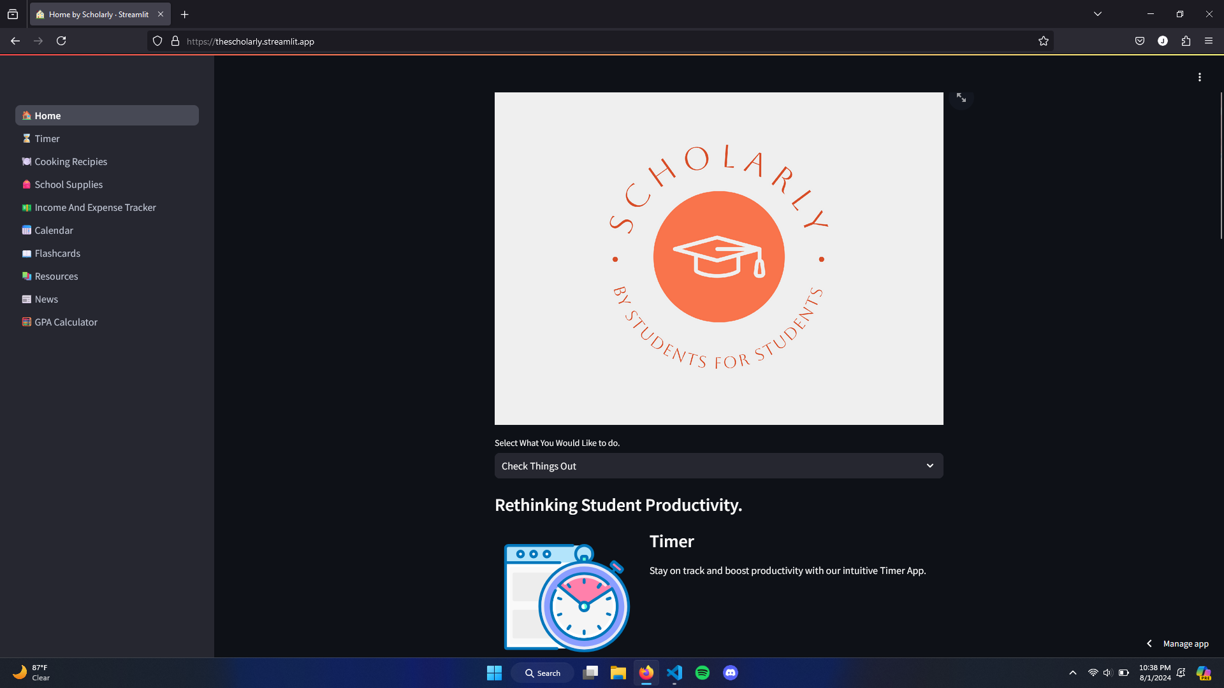Open Spotify from the taskbar
This screenshot has width=1224, height=688.
[x=702, y=673]
